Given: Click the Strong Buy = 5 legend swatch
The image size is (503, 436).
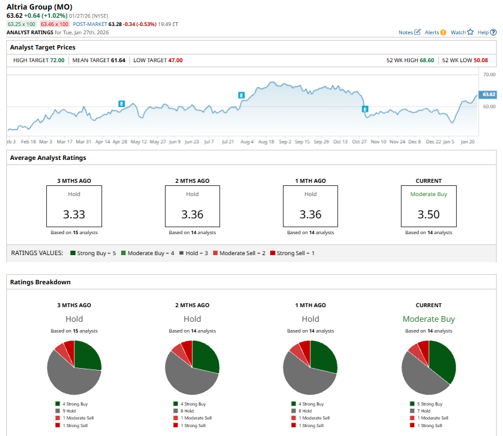Looking at the screenshot, I should coord(73,253).
